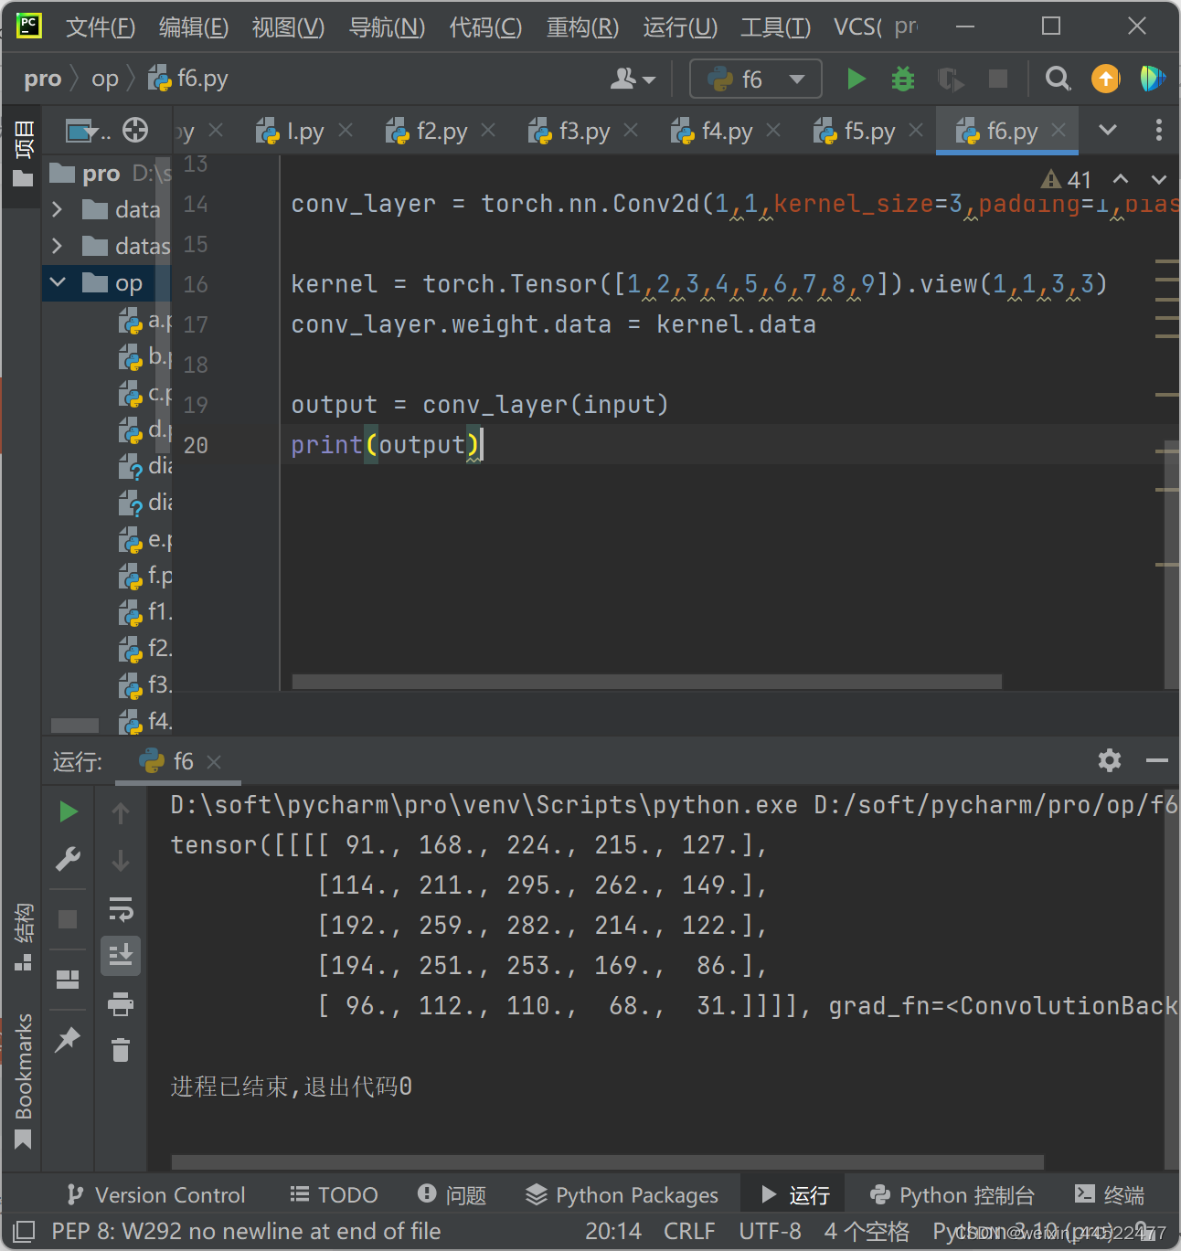
Task: Open Python Packages tool window
Action: click(x=622, y=1194)
